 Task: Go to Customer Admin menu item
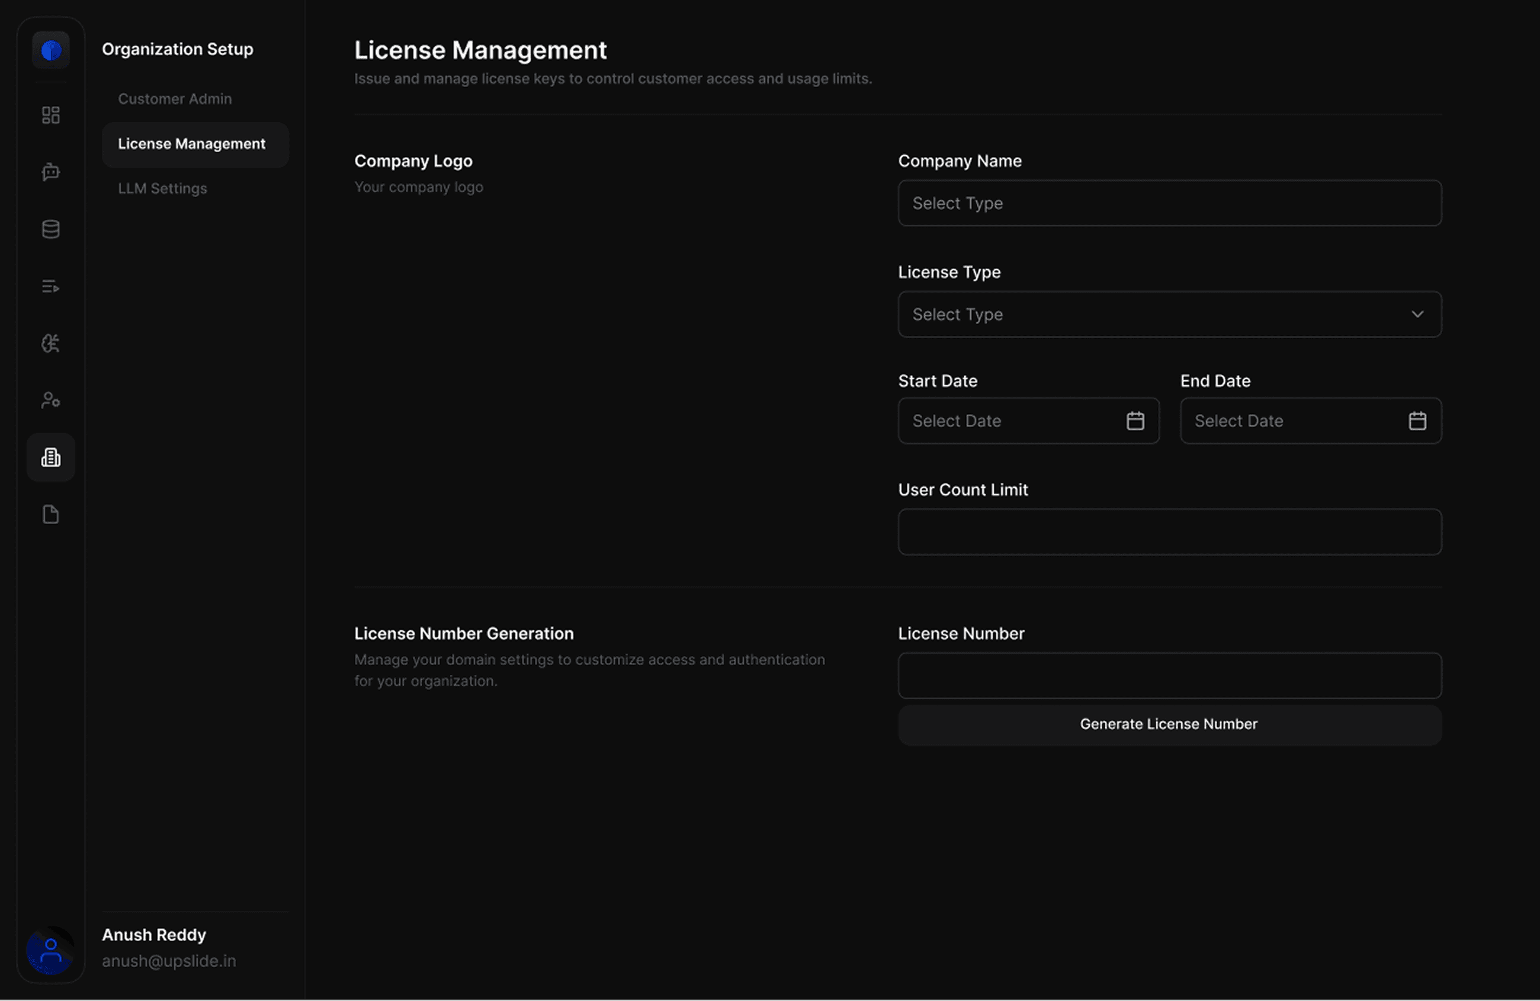coord(175,99)
